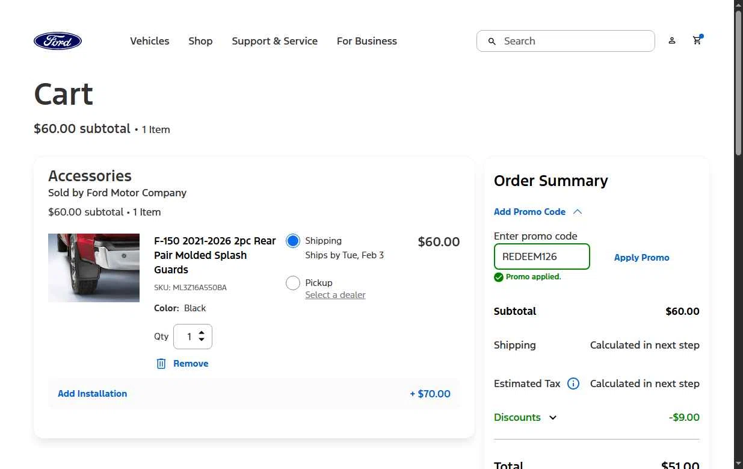This screenshot has height=469, width=743.
Task: Collapse the Add Promo Code section
Action: click(x=538, y=212)
